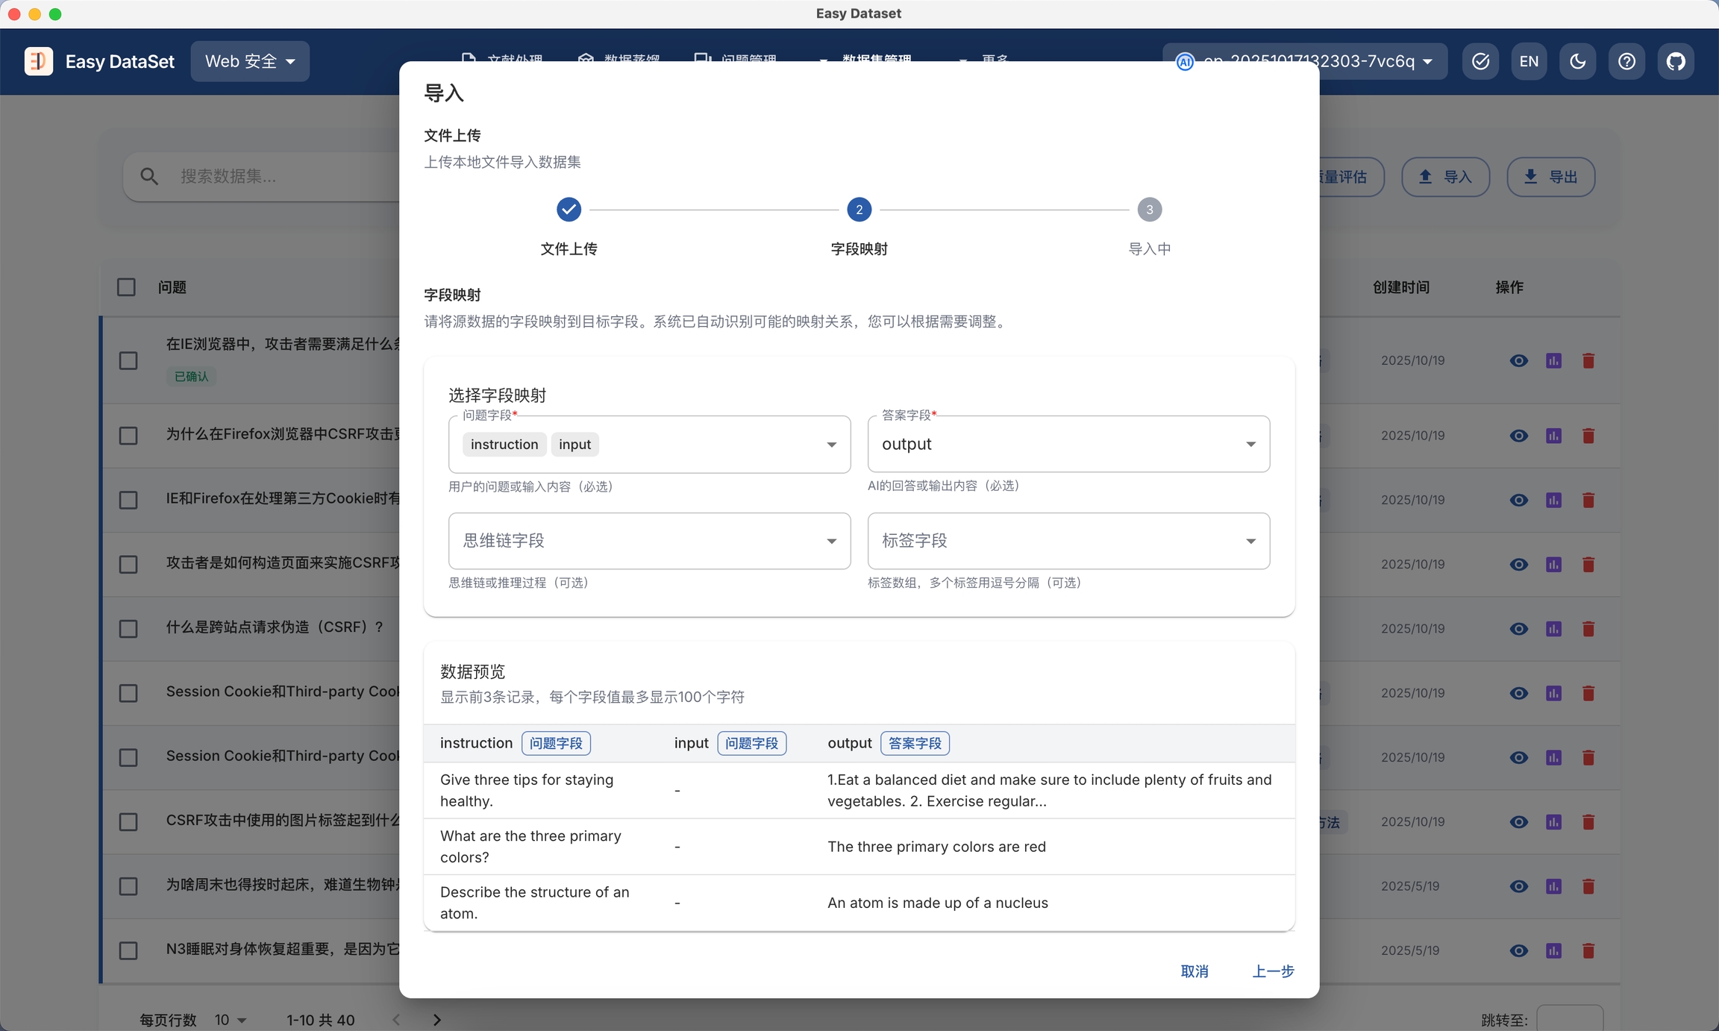Click the help question mark icon

pos(1626,61)
